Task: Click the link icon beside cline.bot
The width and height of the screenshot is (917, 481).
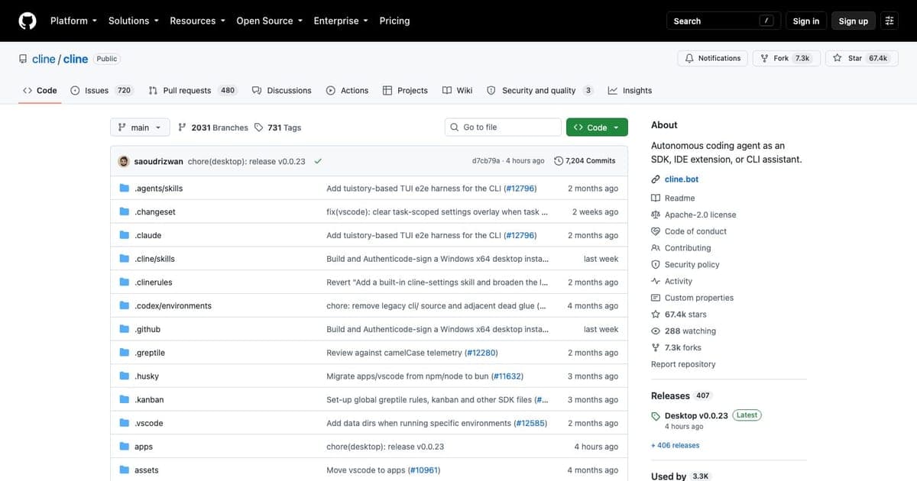Action: [656, 179]
